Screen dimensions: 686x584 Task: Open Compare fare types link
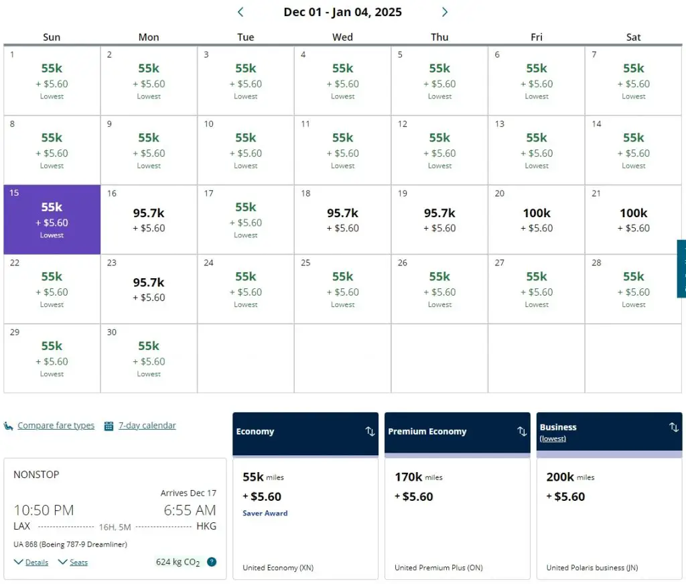[56, 426]
